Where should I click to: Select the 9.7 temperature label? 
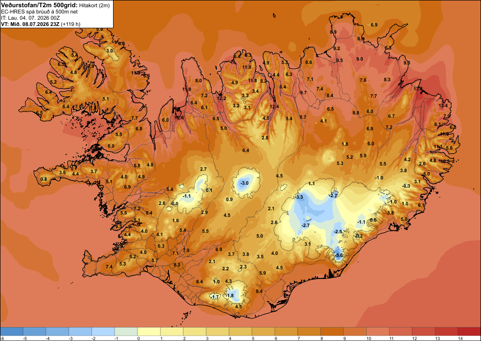point(304,93)
